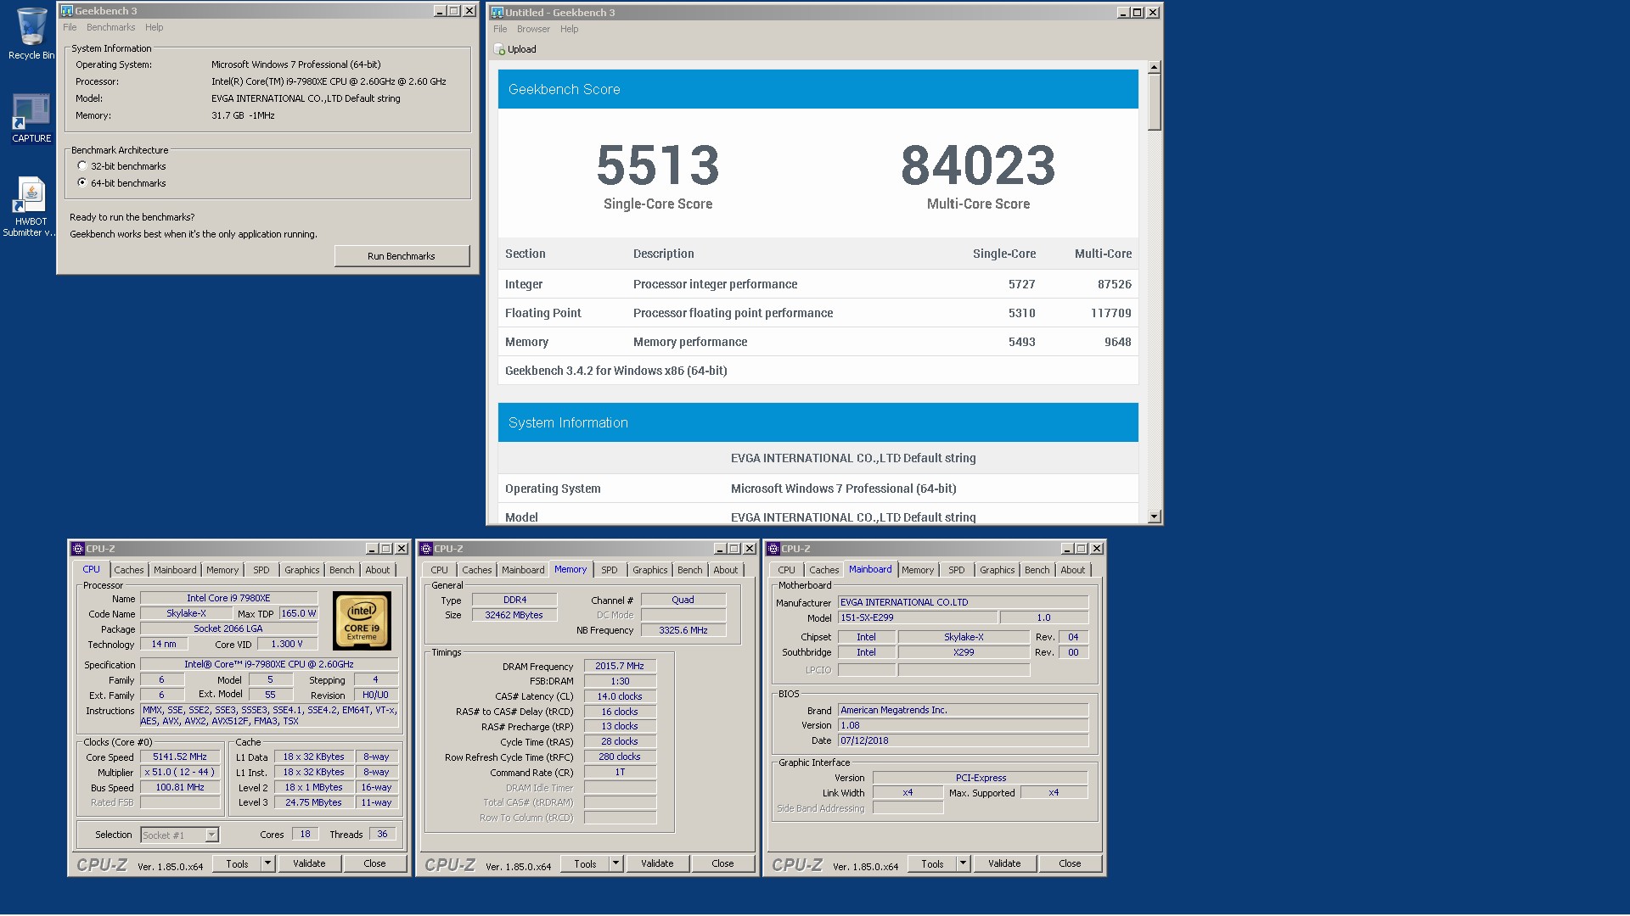The width and height of the screenshot is (1630, 916).
Task: Click Tools button in Mainboard CPU-Z window
Action: (932, 863)
